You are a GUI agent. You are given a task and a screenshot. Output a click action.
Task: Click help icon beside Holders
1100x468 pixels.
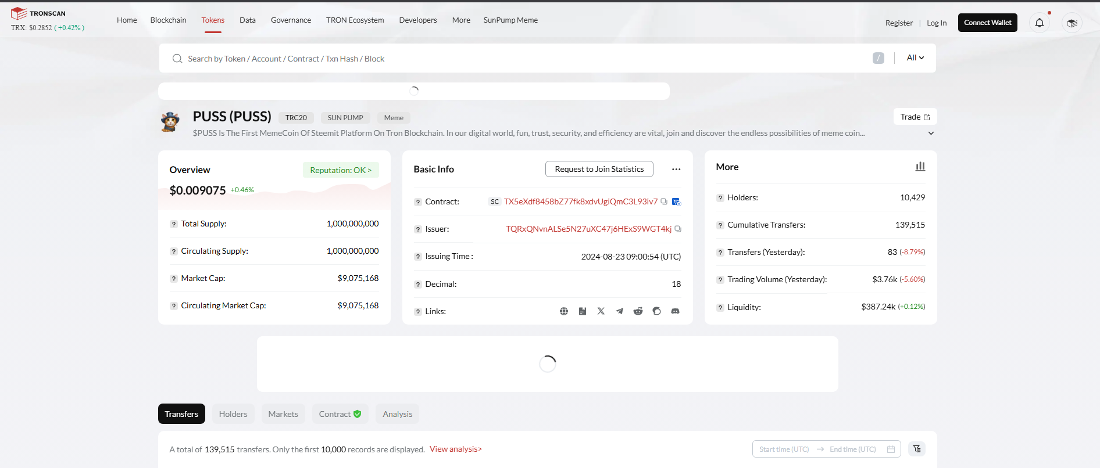coord(720,198)
